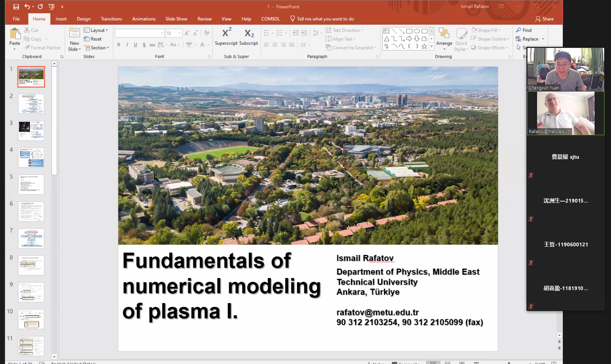Click the Superscript icon
The image size is (611, 364).
pyautogui.click(x=226, y=33)
